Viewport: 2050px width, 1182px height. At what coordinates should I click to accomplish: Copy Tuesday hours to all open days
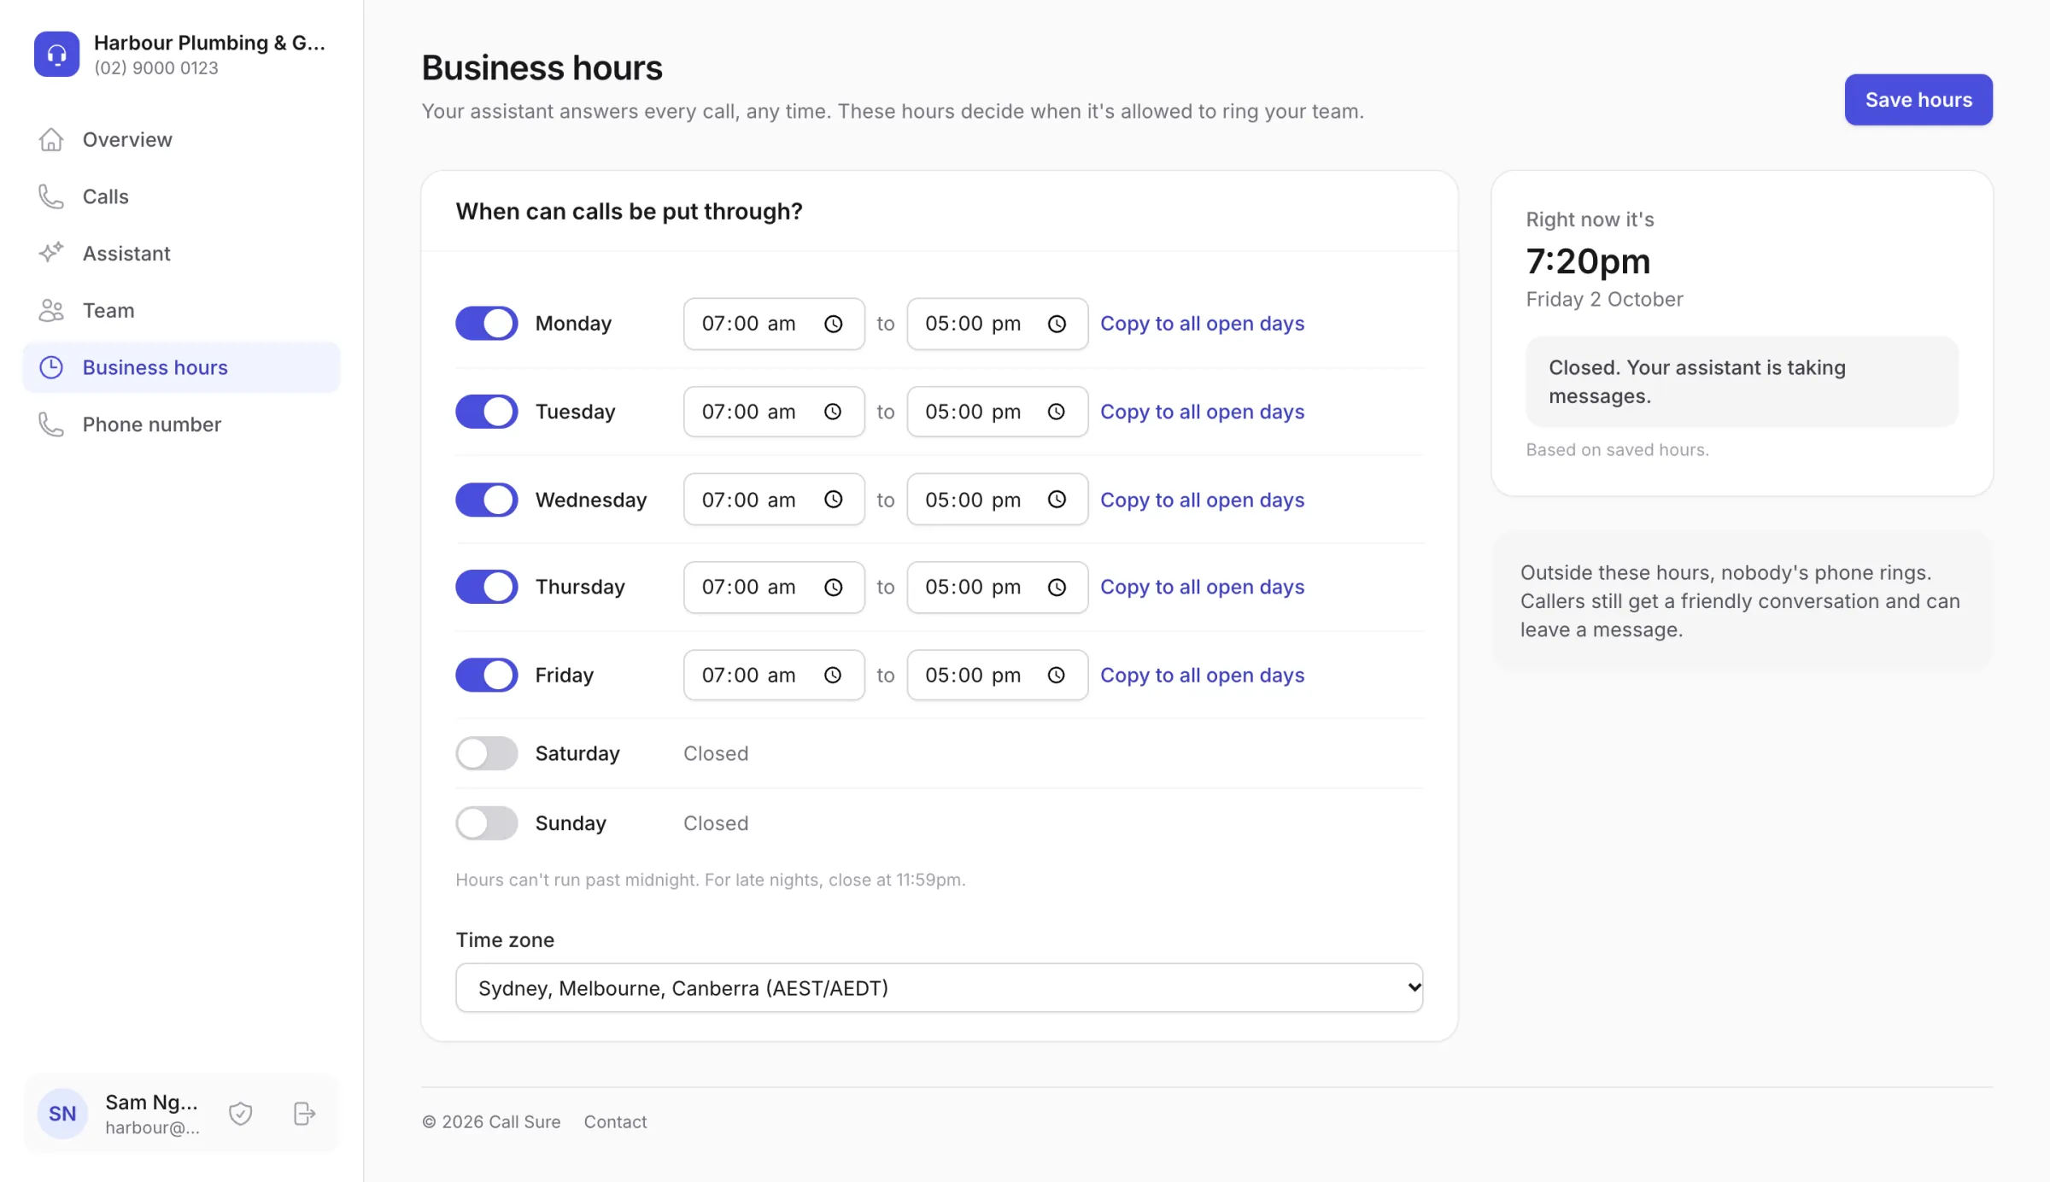(x=1202, y=412)
